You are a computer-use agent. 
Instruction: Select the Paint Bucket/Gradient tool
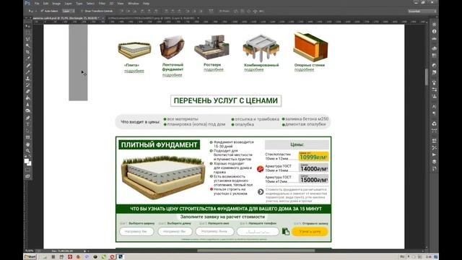click(27, 98)
